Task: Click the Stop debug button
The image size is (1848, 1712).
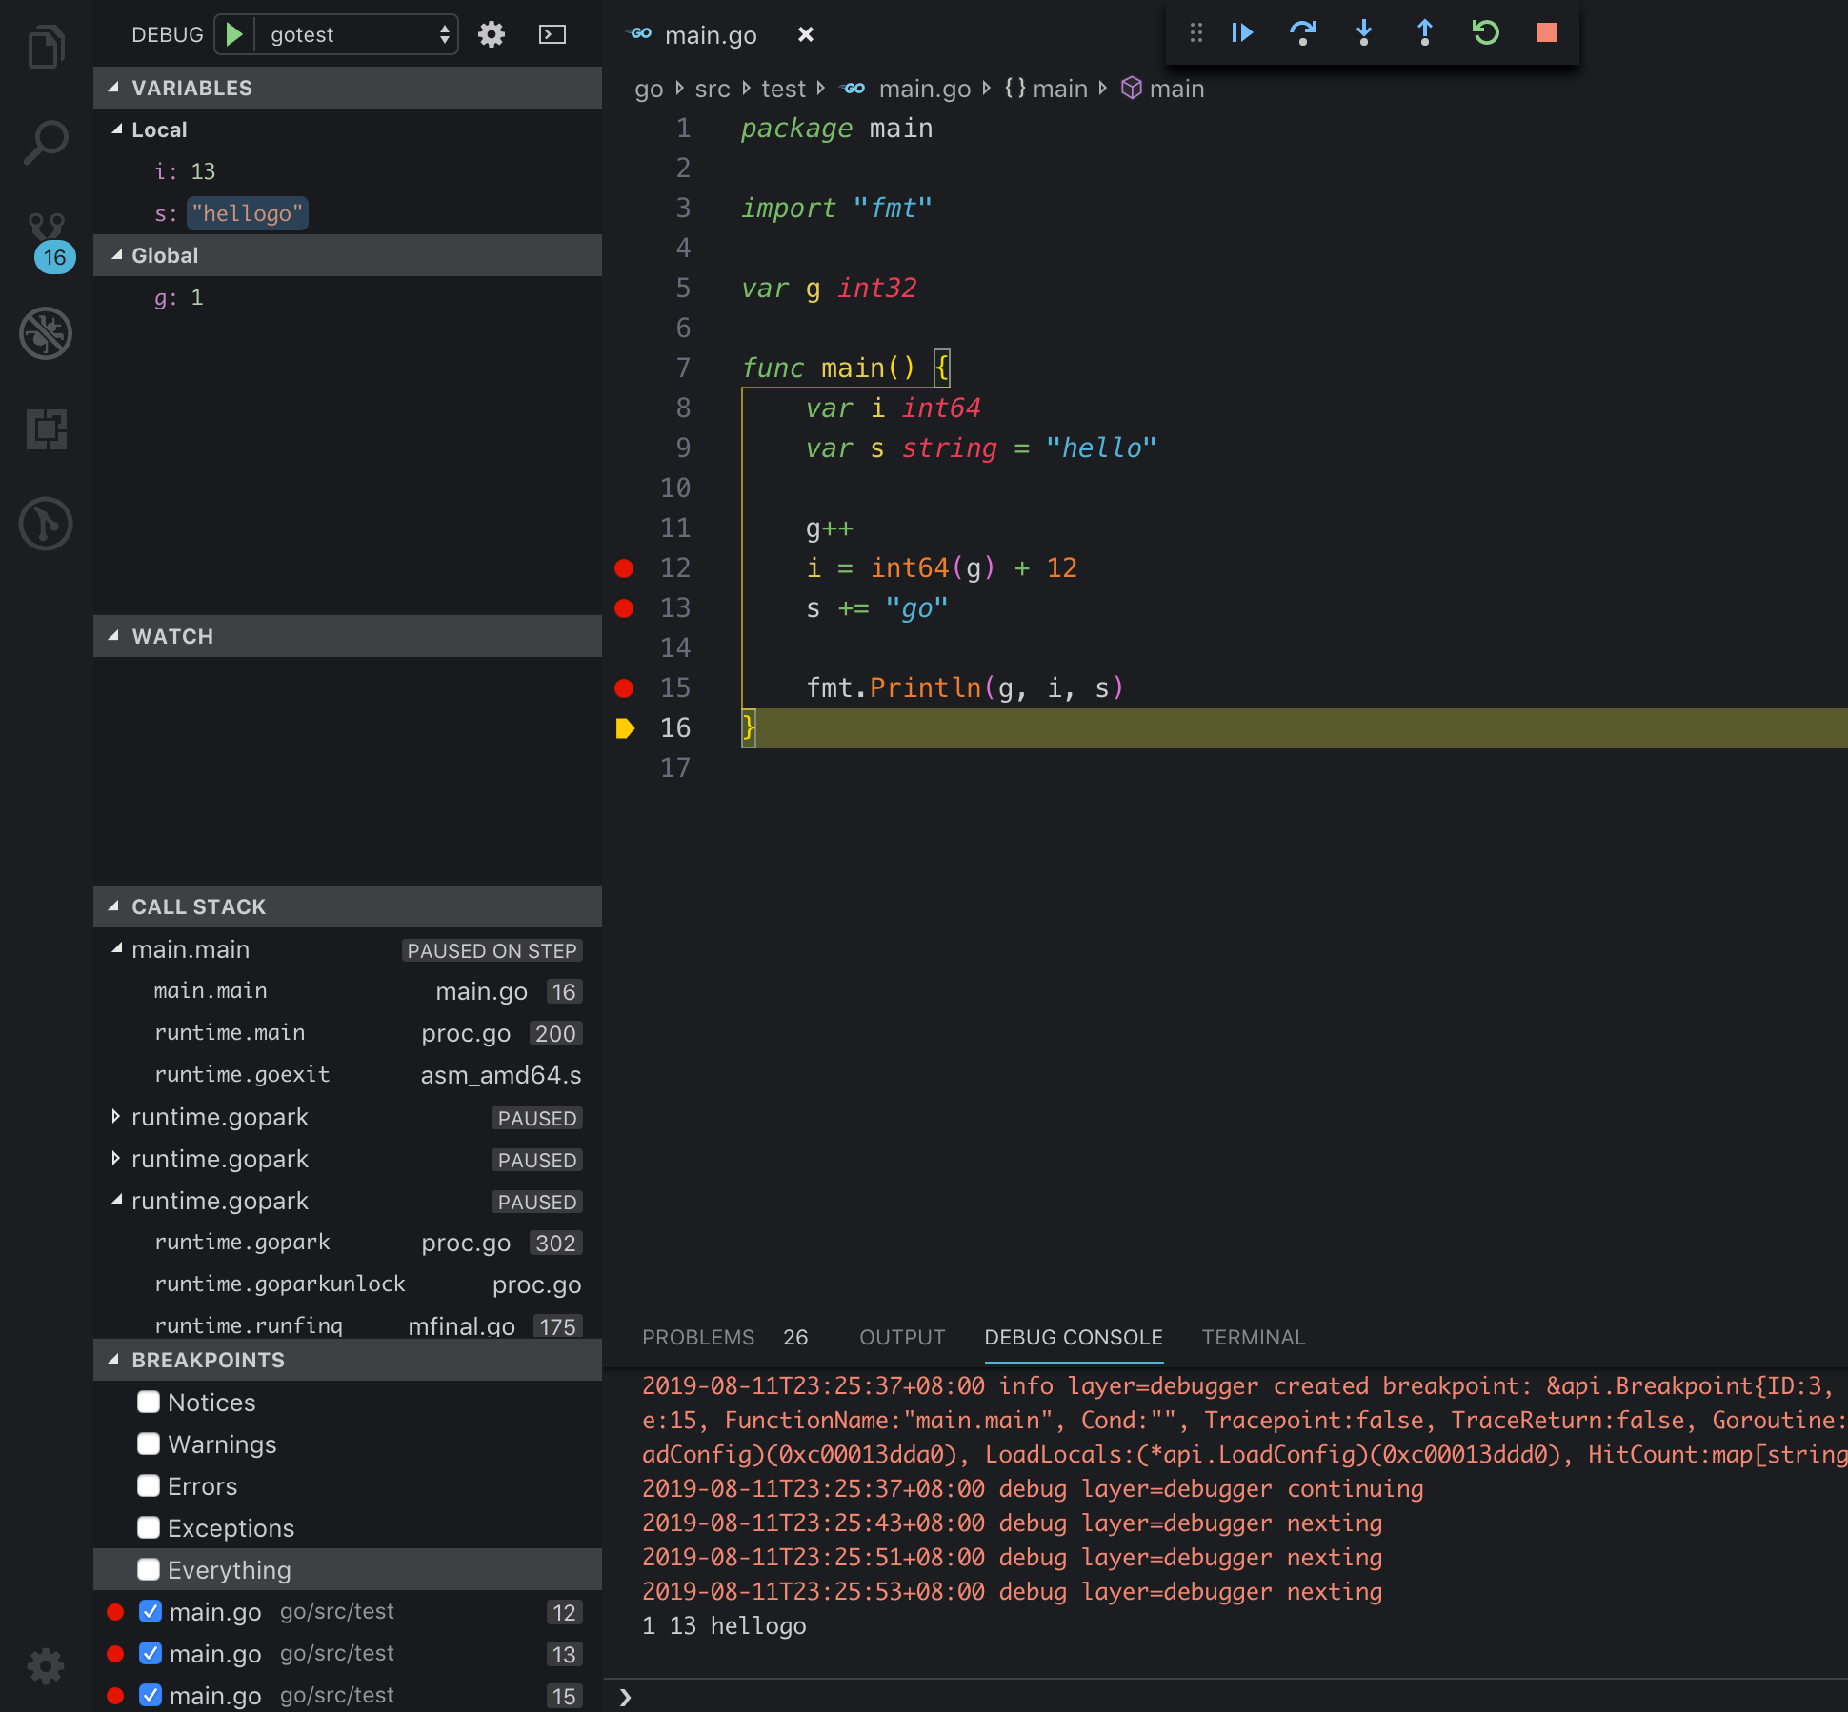Action: [1547, 33]
